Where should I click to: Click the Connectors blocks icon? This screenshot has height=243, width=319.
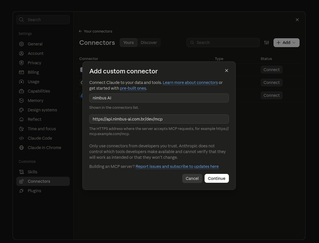tap(21, 181)
